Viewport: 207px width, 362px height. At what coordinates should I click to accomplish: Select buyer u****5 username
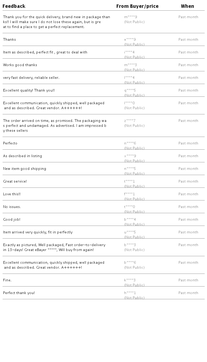tap(130, 232)
